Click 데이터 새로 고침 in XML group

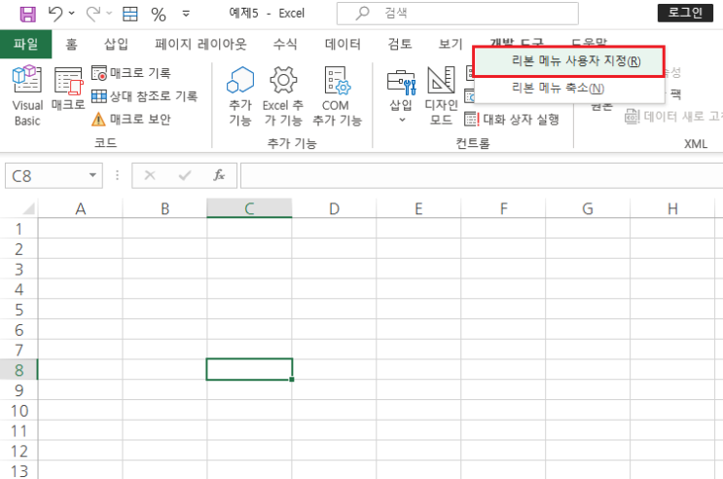(673, 116)
